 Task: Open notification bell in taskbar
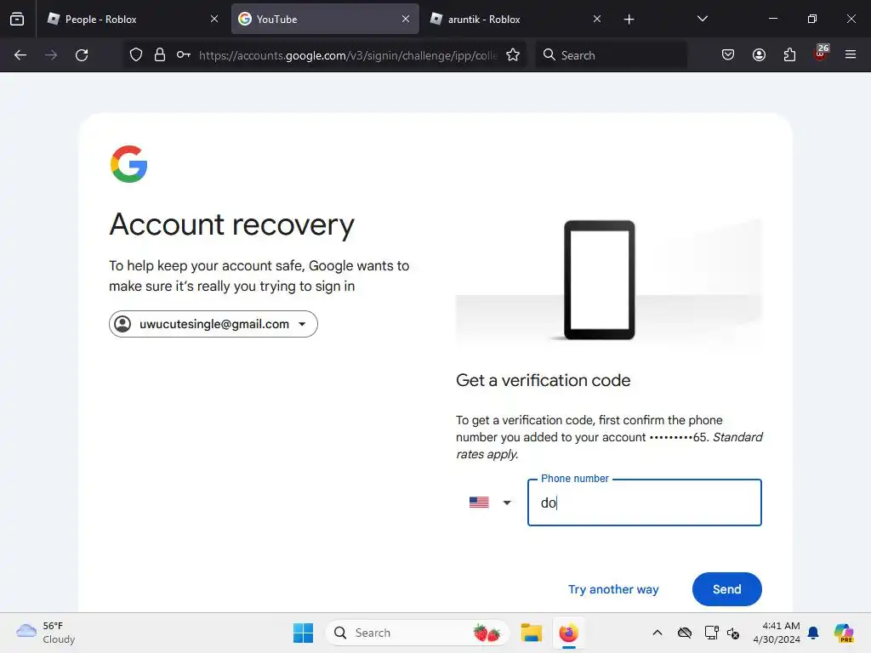click(x=813, y=633)
